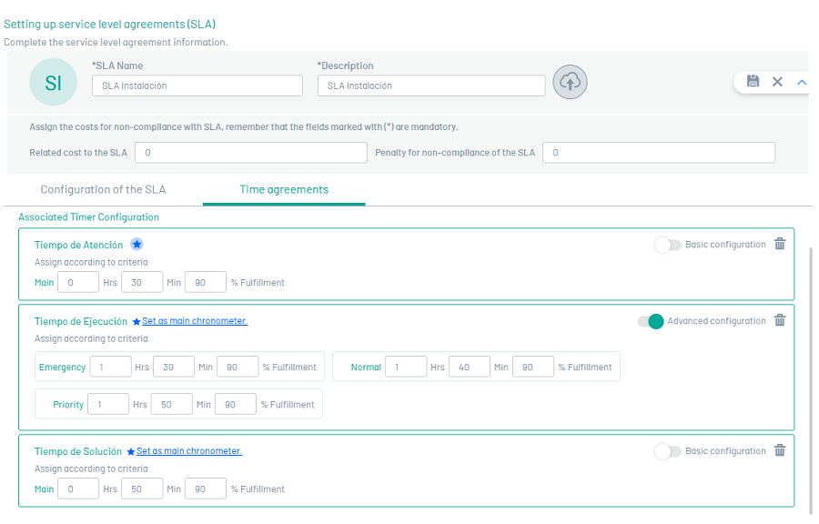Set Tiempo de Ejecución as main chronometer

tap(194, 321)
